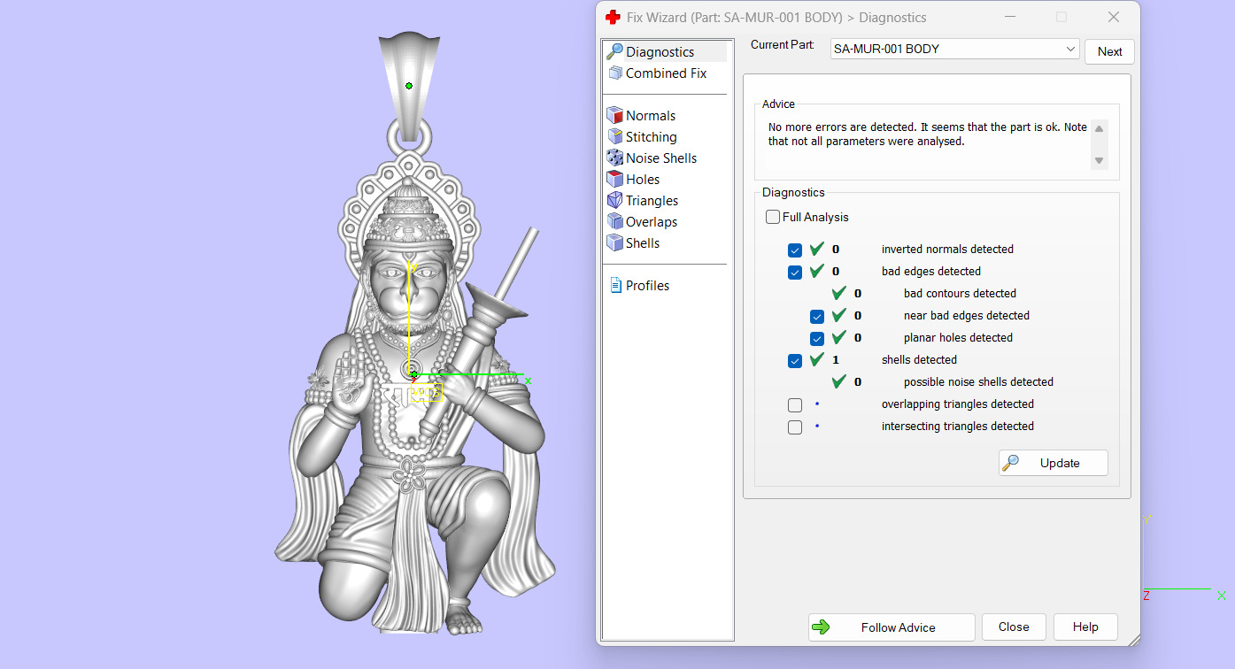
Task: Click the Advice message text
Action: pyautogui.click(x=928, y=135)
